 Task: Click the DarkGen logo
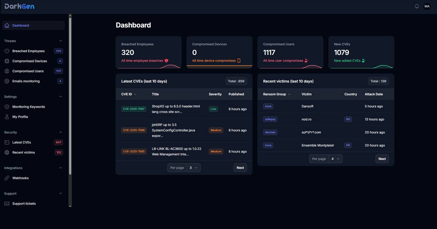point(19,6)
